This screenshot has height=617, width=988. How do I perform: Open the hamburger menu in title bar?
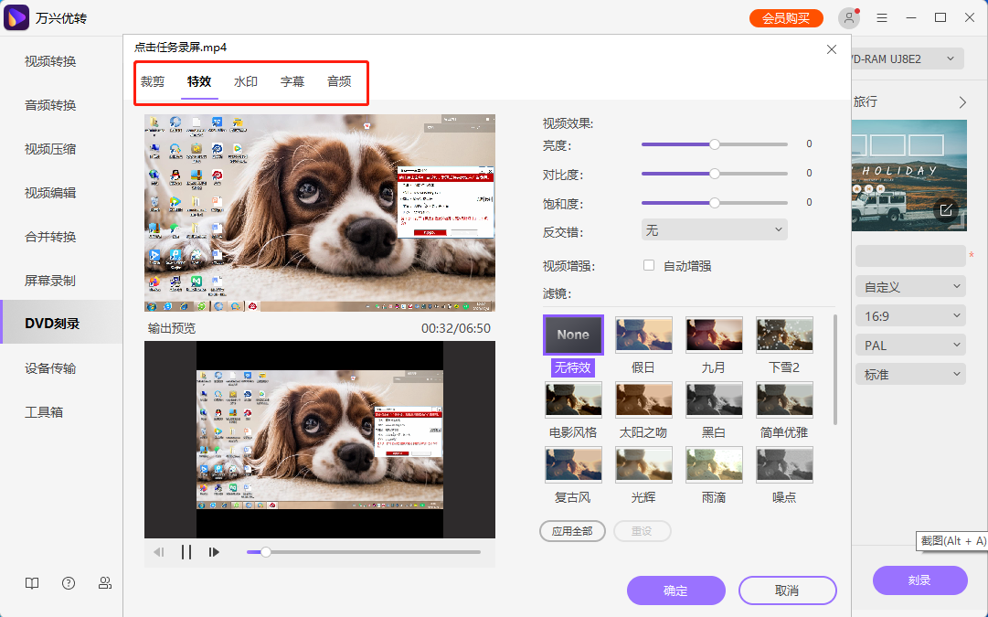(x=882, y=18)
